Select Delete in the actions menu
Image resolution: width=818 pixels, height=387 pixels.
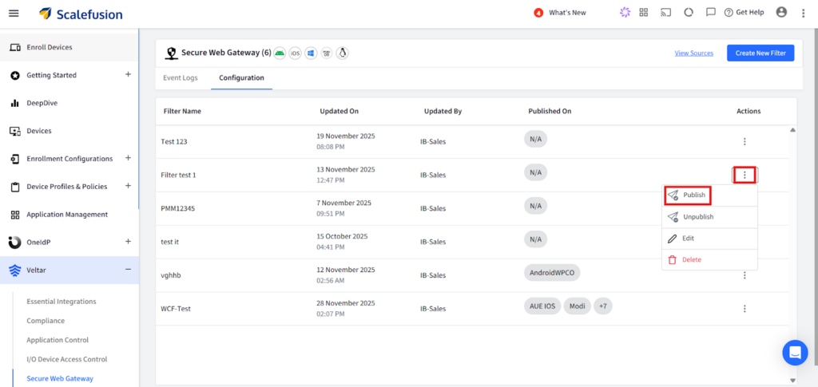[691, 259]
